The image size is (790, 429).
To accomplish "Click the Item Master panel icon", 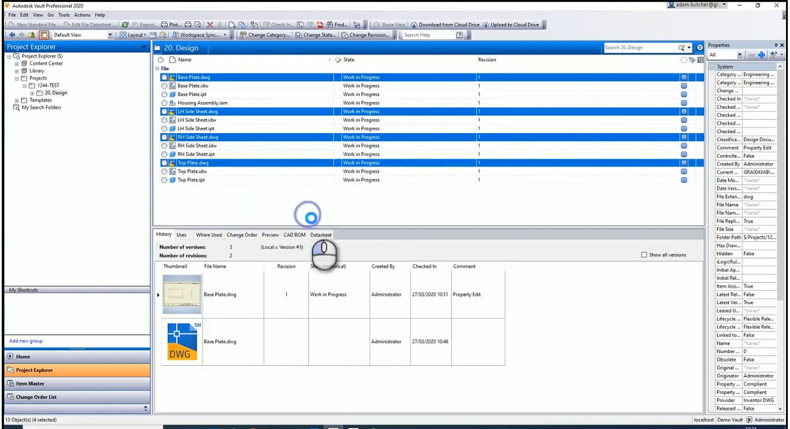I will point(11,384).
